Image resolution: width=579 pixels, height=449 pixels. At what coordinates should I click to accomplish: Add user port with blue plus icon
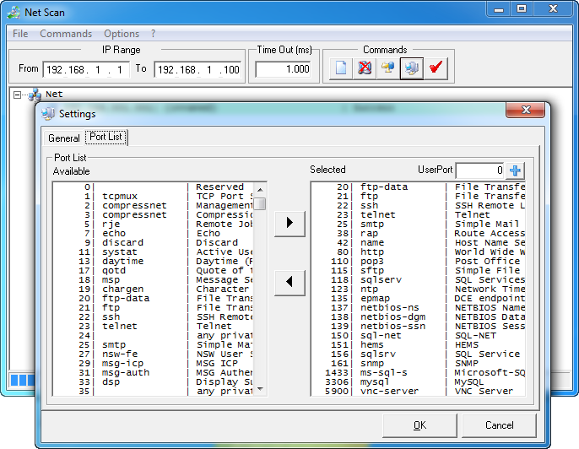(x=516, y=170)
